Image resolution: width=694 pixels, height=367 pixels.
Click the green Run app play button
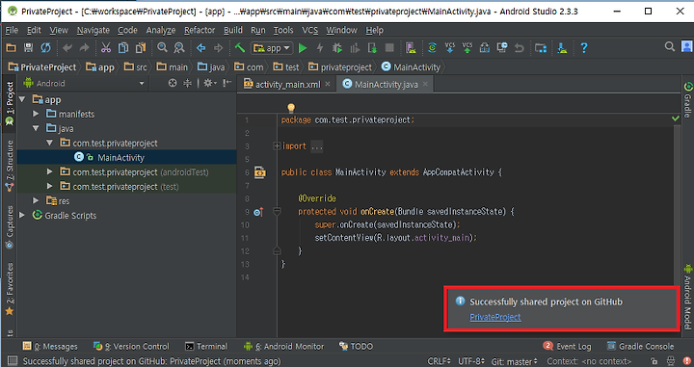(x=303, y=48)
